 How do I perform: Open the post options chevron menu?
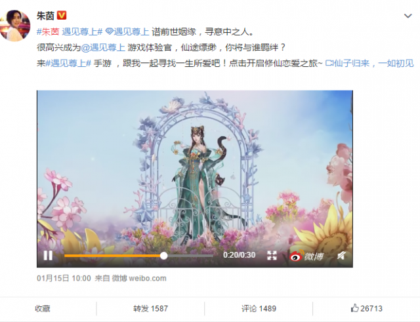click(408, 16)
